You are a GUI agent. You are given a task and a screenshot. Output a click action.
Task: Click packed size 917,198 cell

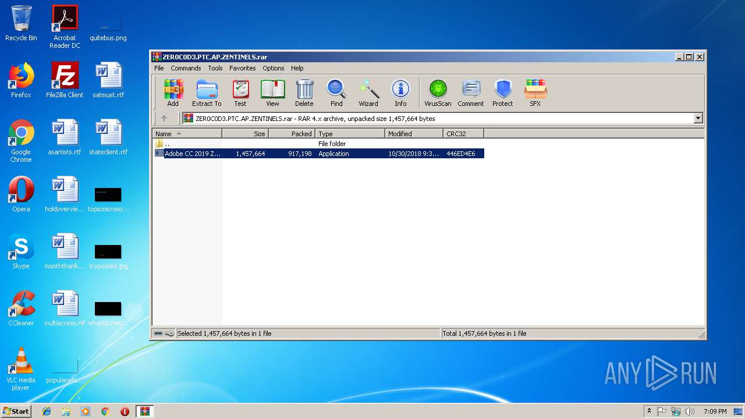coord(300,154)
